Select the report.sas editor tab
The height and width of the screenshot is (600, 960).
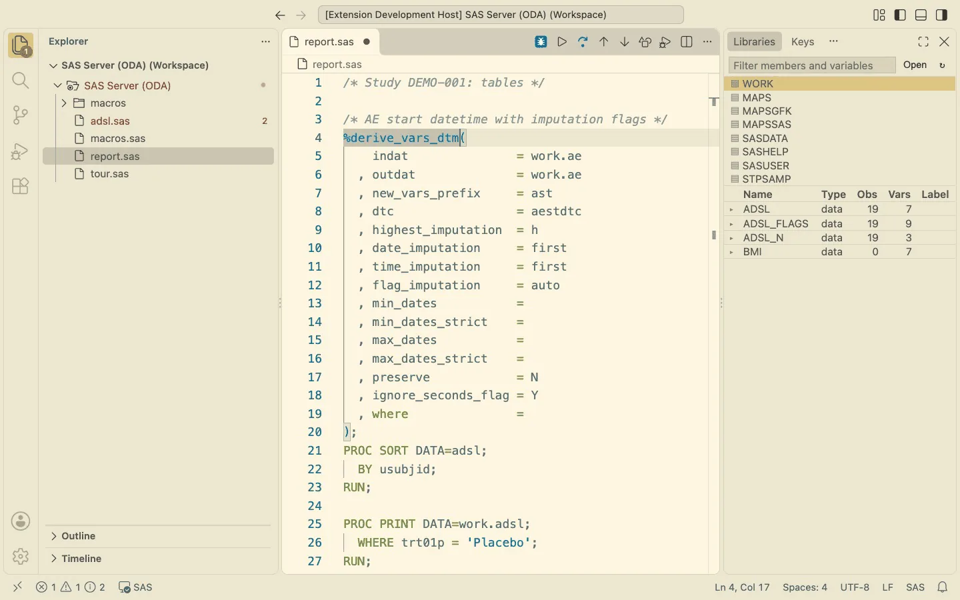[330, 41]
